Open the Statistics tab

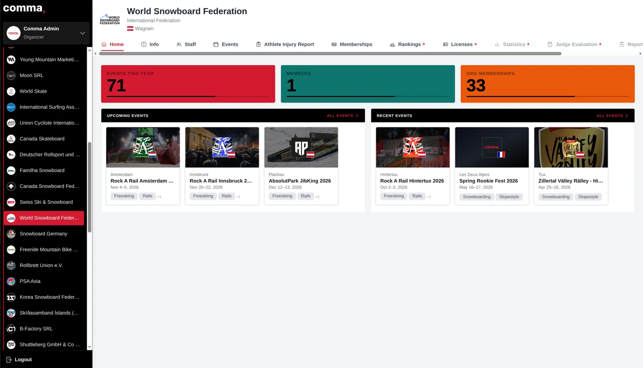click(512, 44)
